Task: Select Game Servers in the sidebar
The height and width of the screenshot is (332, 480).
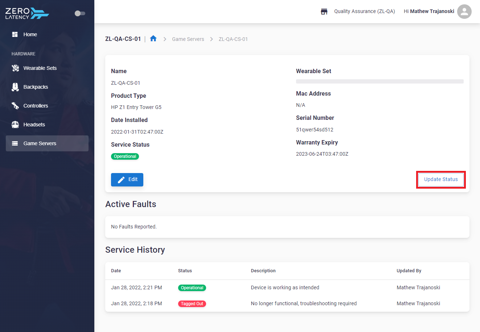Action: [x=47, y=143]
